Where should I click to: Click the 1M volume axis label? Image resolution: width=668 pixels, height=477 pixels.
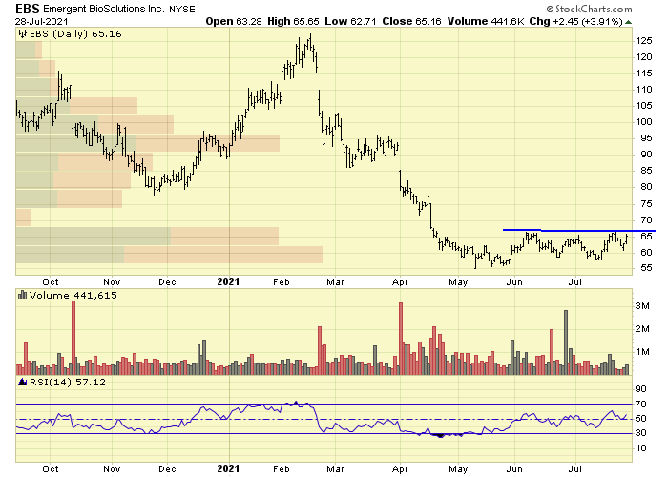(x=642, y=352)
